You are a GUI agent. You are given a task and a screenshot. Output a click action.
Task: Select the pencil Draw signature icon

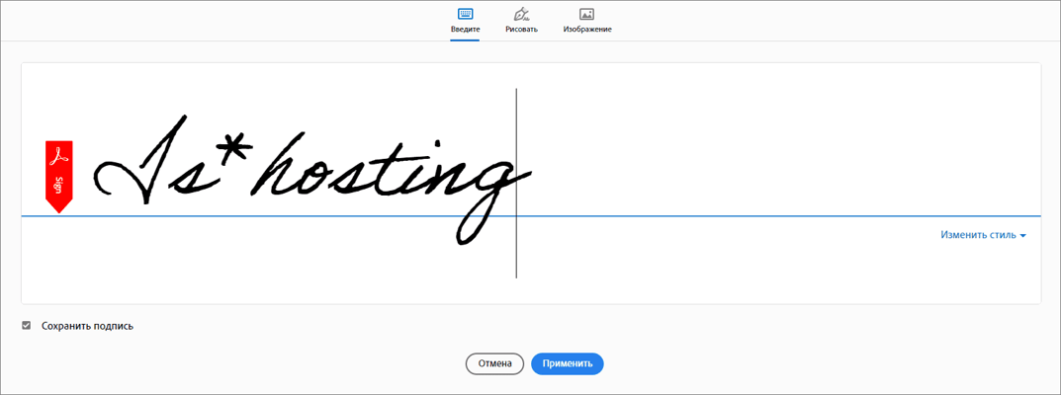[x=521, y=14]
